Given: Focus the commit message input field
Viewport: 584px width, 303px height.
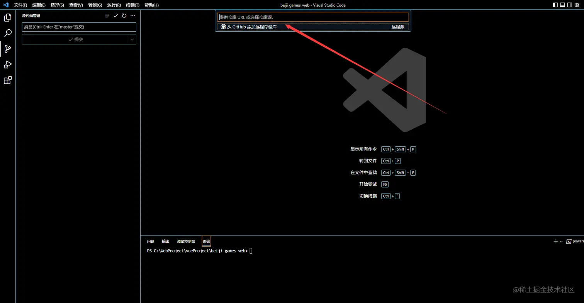Looking at the screenshot, I should coord(79,27).
